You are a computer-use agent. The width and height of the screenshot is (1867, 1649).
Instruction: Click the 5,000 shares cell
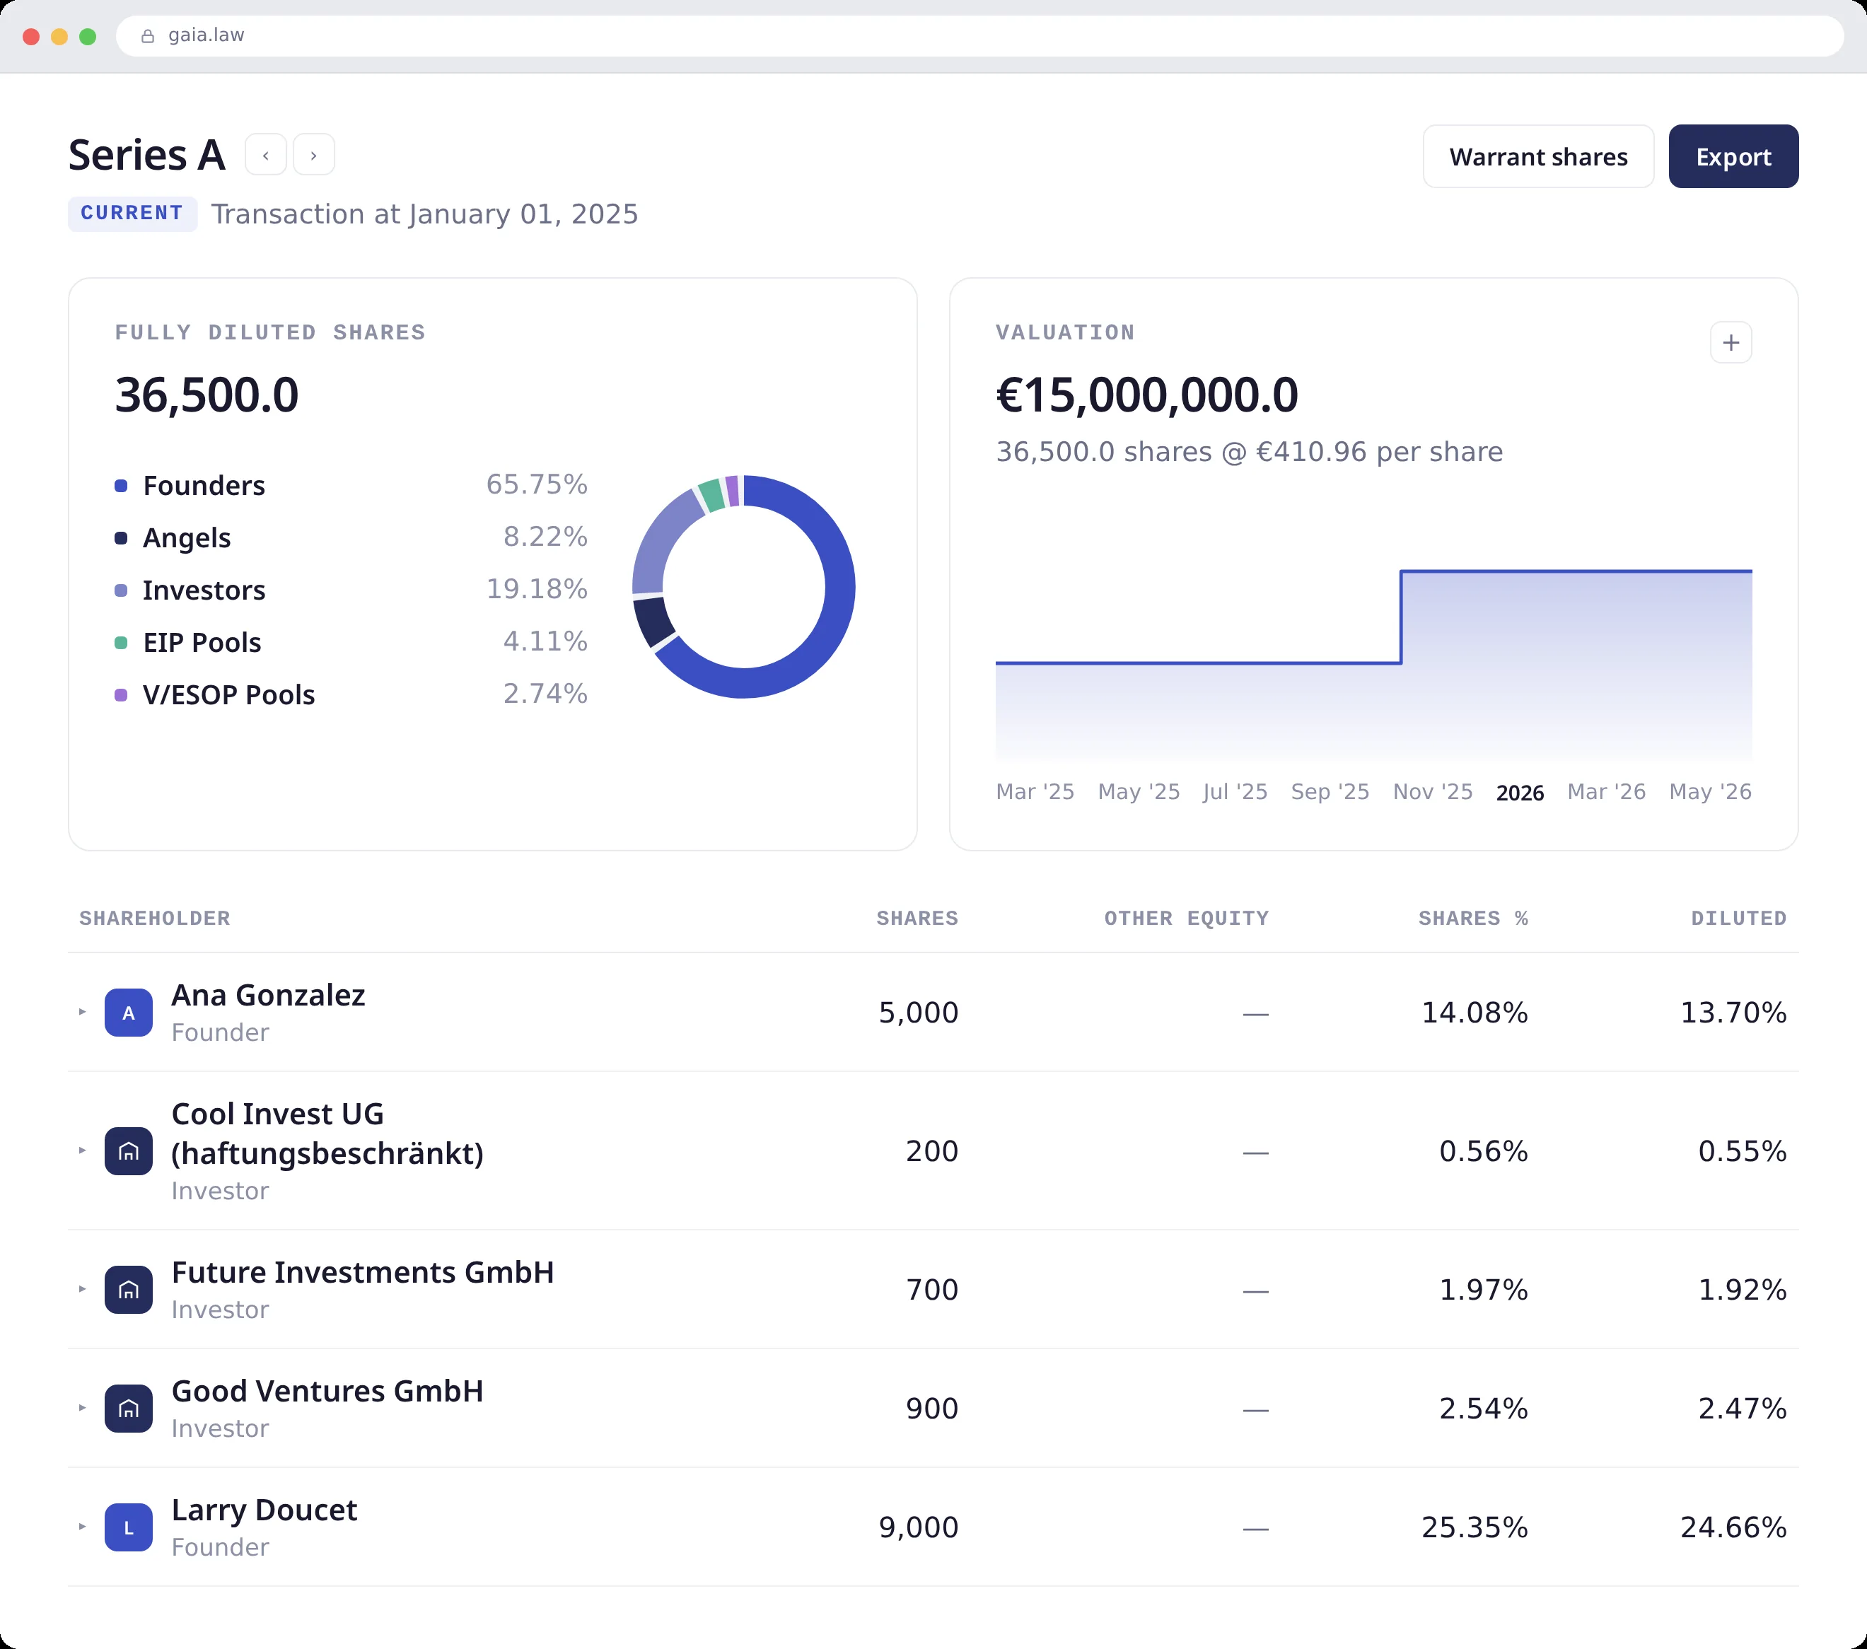pos(918,1013)
